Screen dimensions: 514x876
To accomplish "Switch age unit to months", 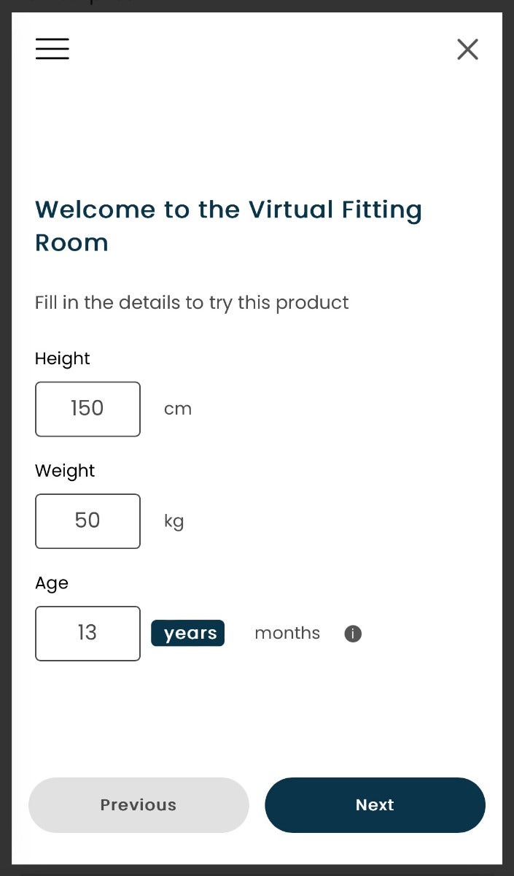I will pos(287,633).
